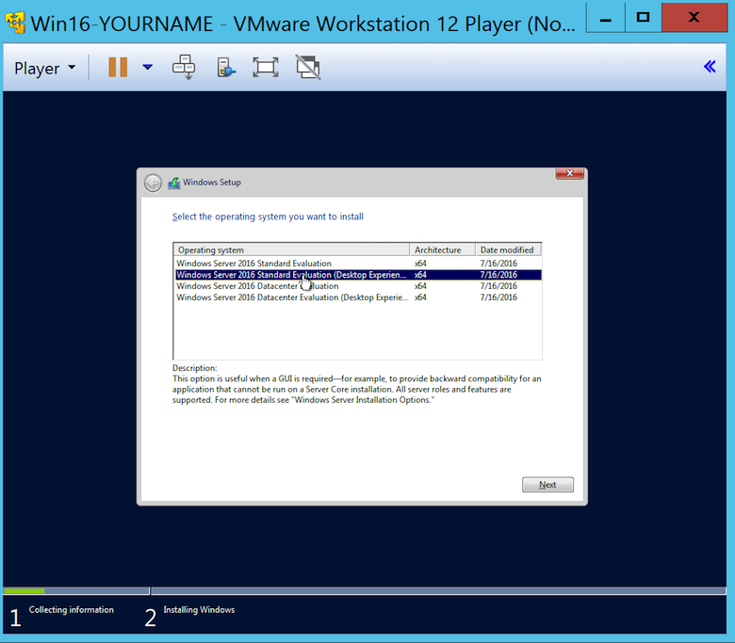Image resolution: width=735 pixels, height=643 pixels.
Task: Select Datacenter Evaluation (Desktop Experience) row
Action: tap(291, 297)
